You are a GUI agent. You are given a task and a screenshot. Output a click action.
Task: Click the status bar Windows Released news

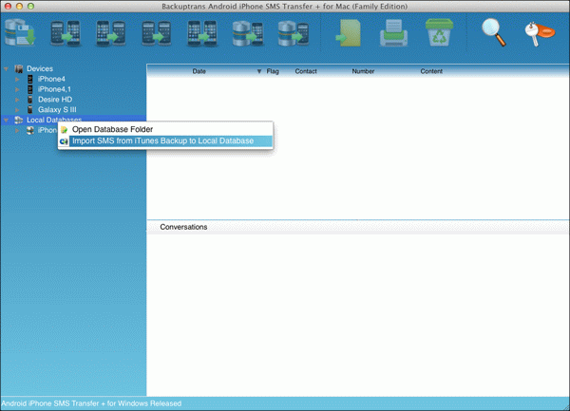[x=91, y=403]
